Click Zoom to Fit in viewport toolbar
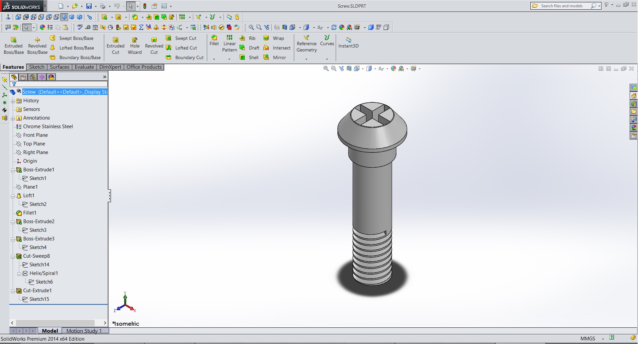This screenshot has height=344, width=639. pyautogui.click(x=326, y=68)
